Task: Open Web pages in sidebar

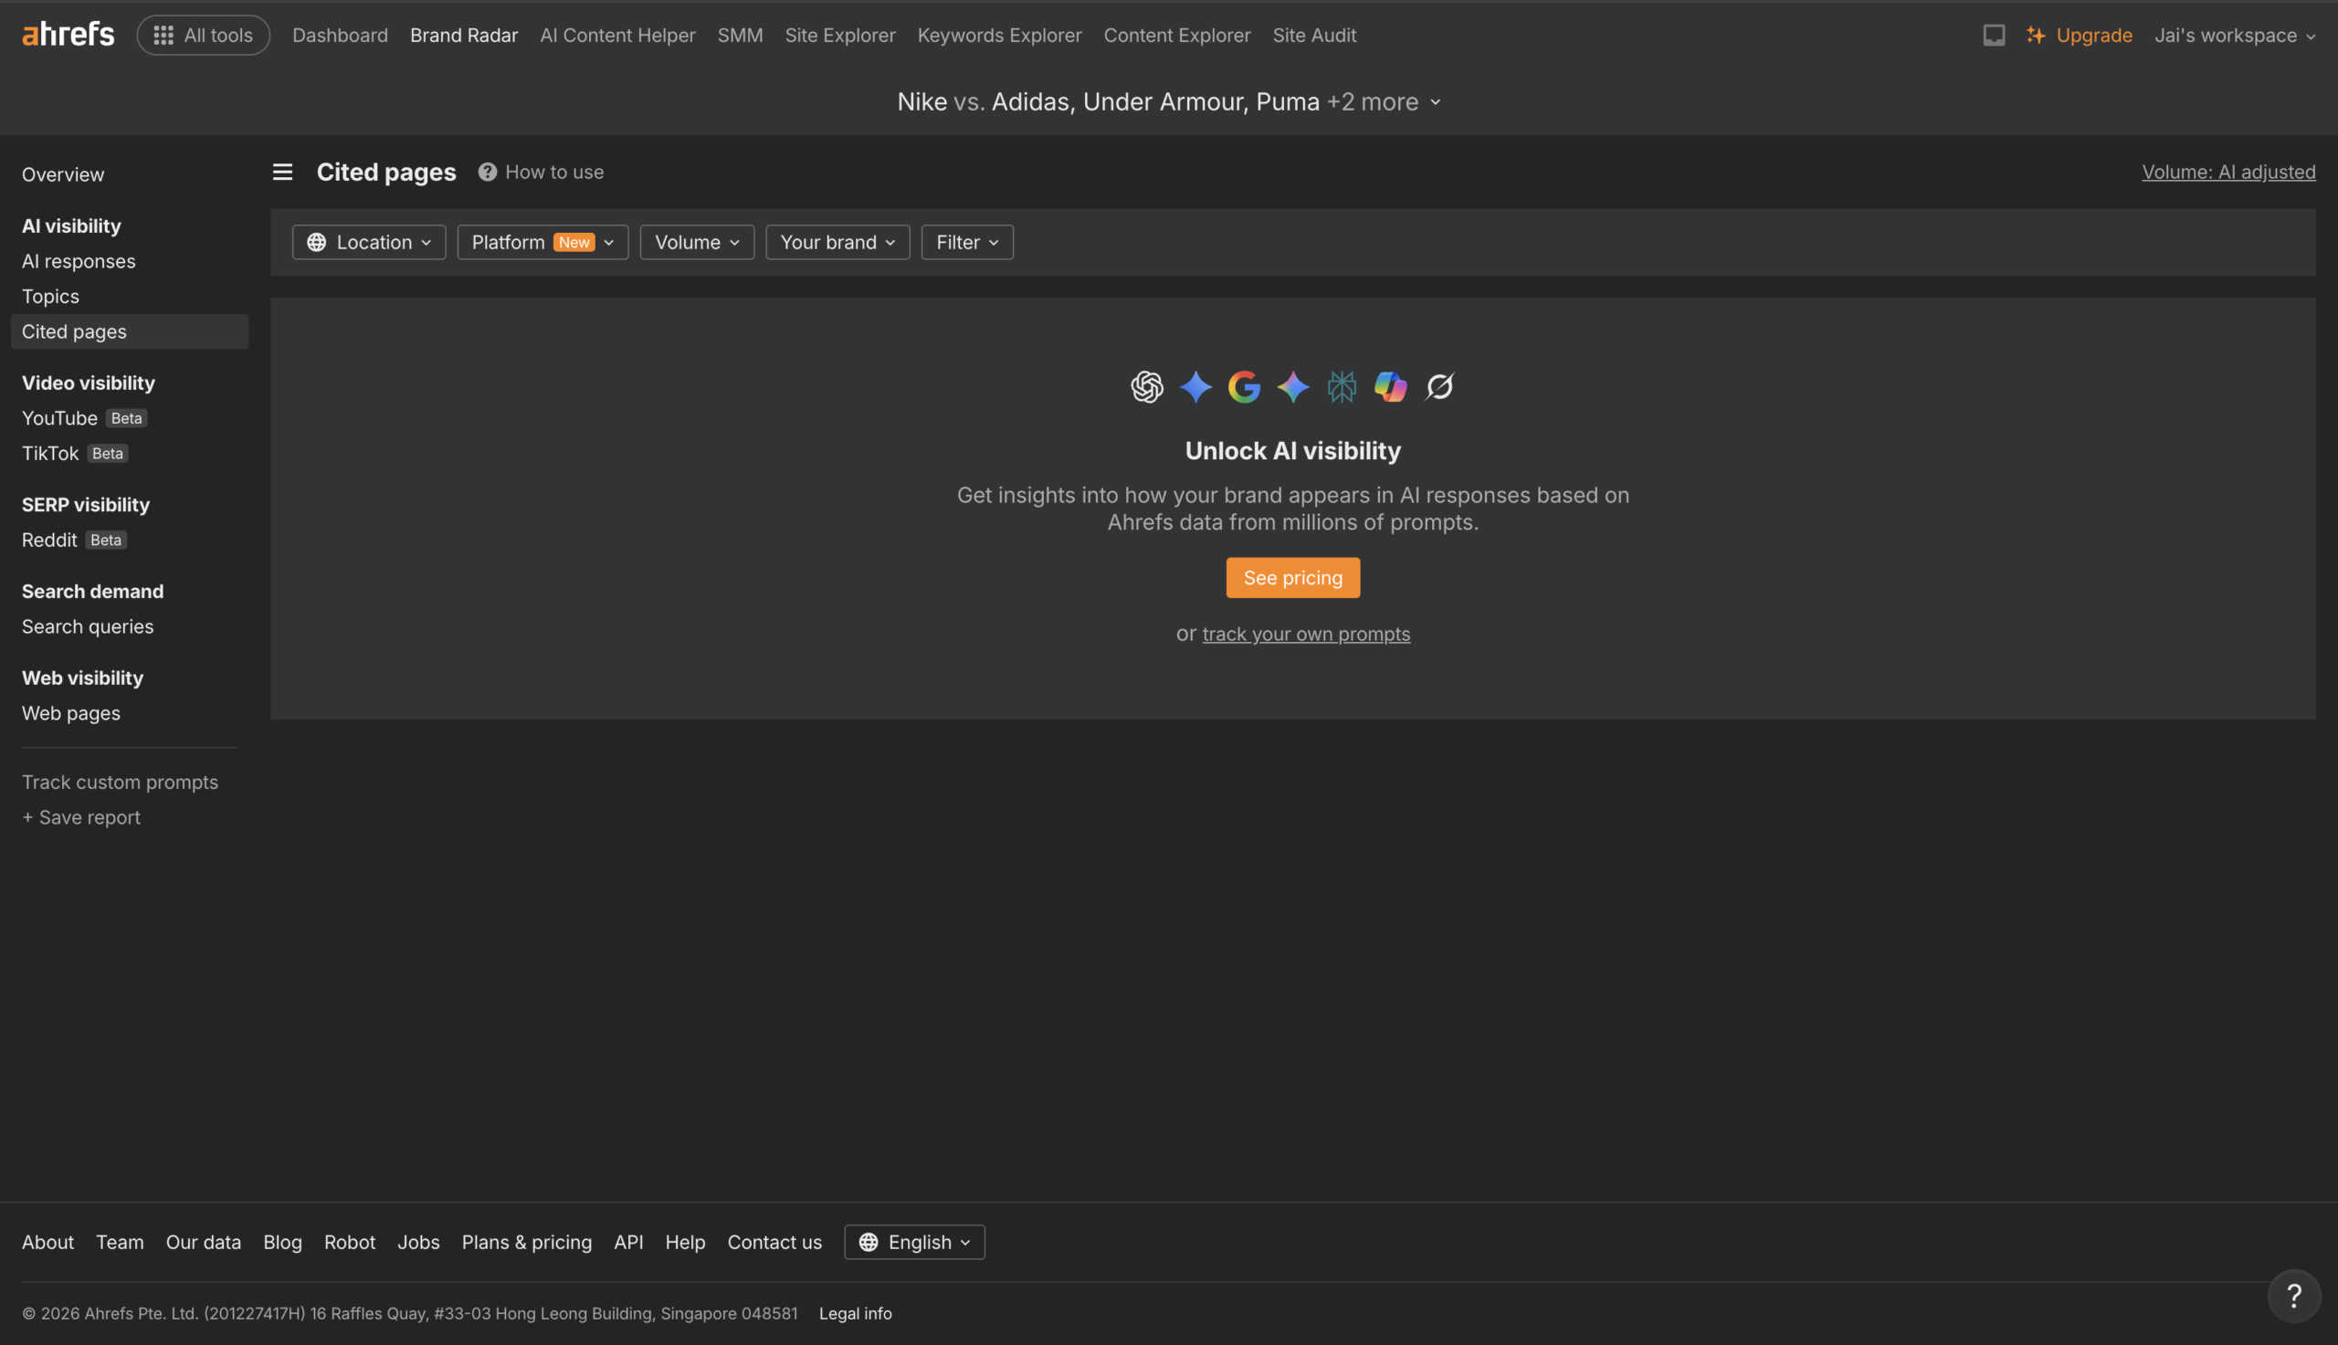Action: tap(71, 714)
